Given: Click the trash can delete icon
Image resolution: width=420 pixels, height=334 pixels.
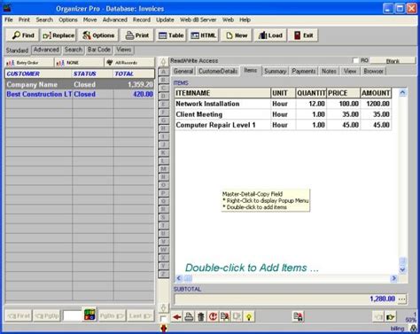Looking at the screenshot, I should pyautogui.click(x=201, y=317).
